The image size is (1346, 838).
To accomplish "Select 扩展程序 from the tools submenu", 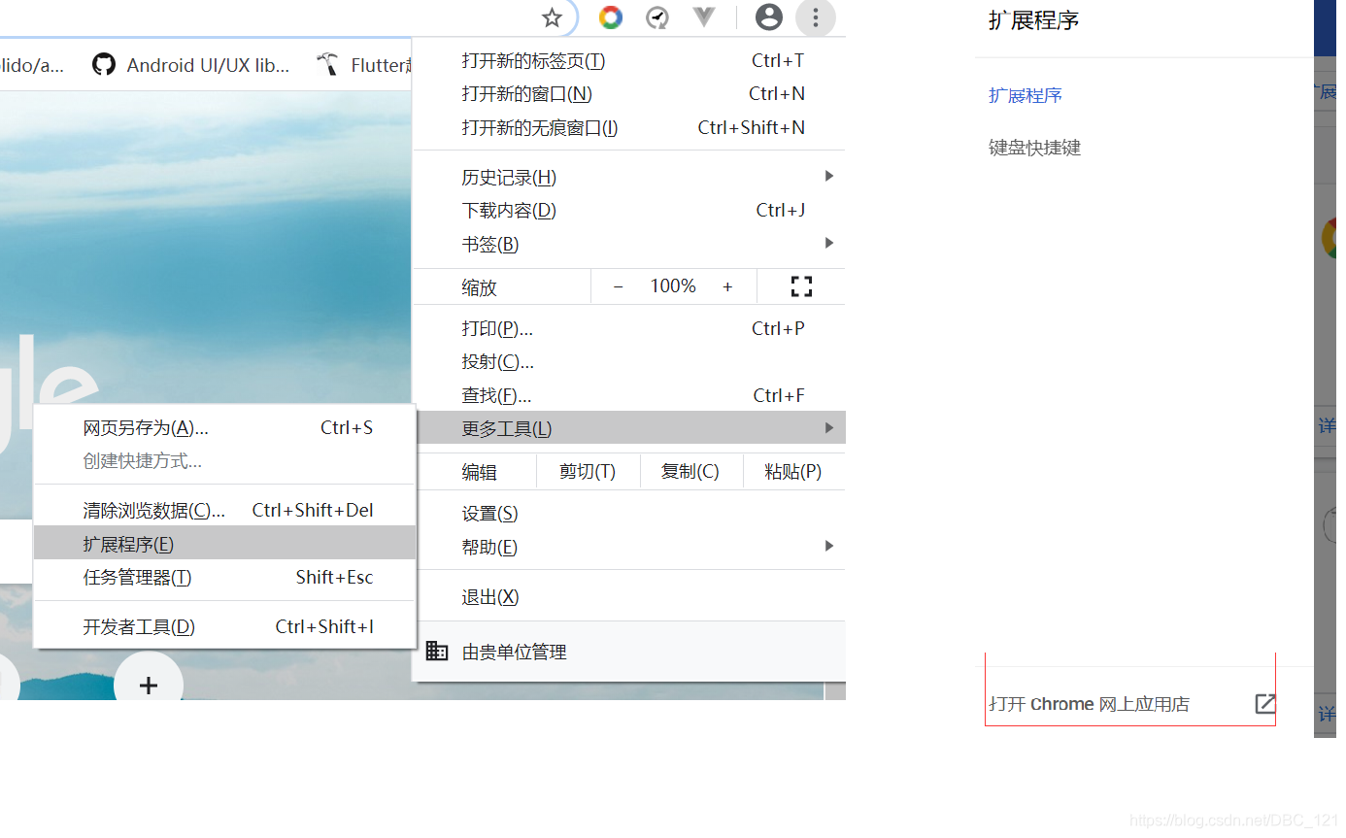I will (x=127, y=544).
